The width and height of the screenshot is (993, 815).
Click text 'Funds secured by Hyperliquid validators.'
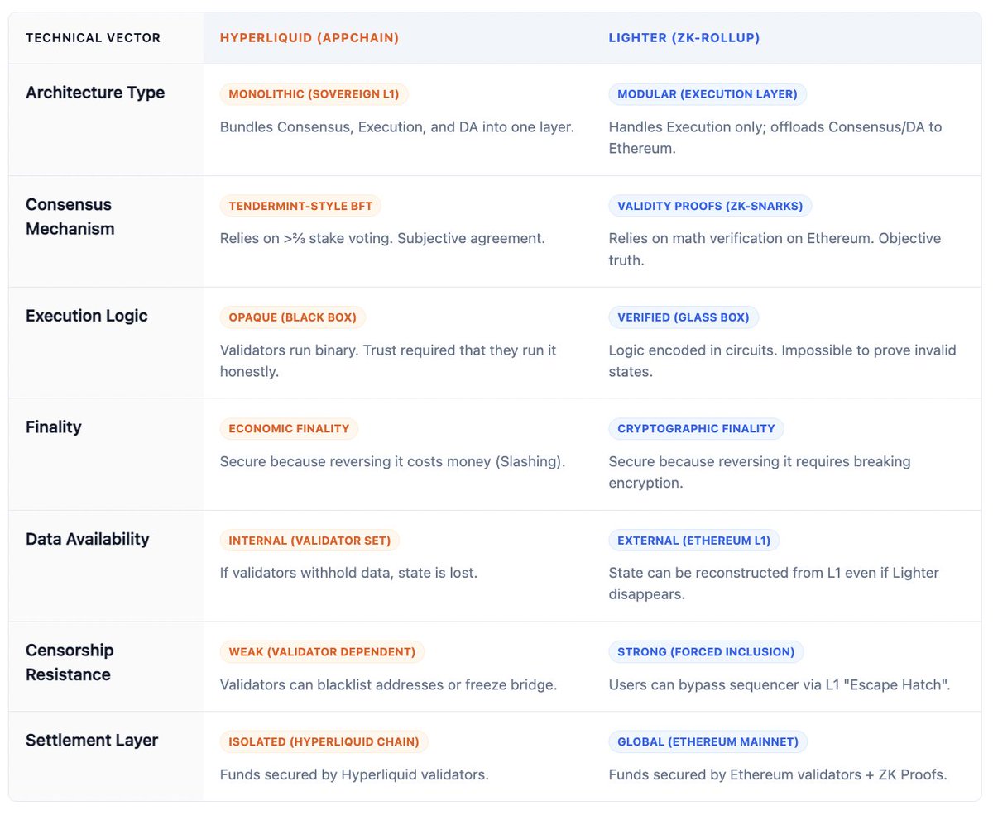pyautogui.click(x=354, y=774)
